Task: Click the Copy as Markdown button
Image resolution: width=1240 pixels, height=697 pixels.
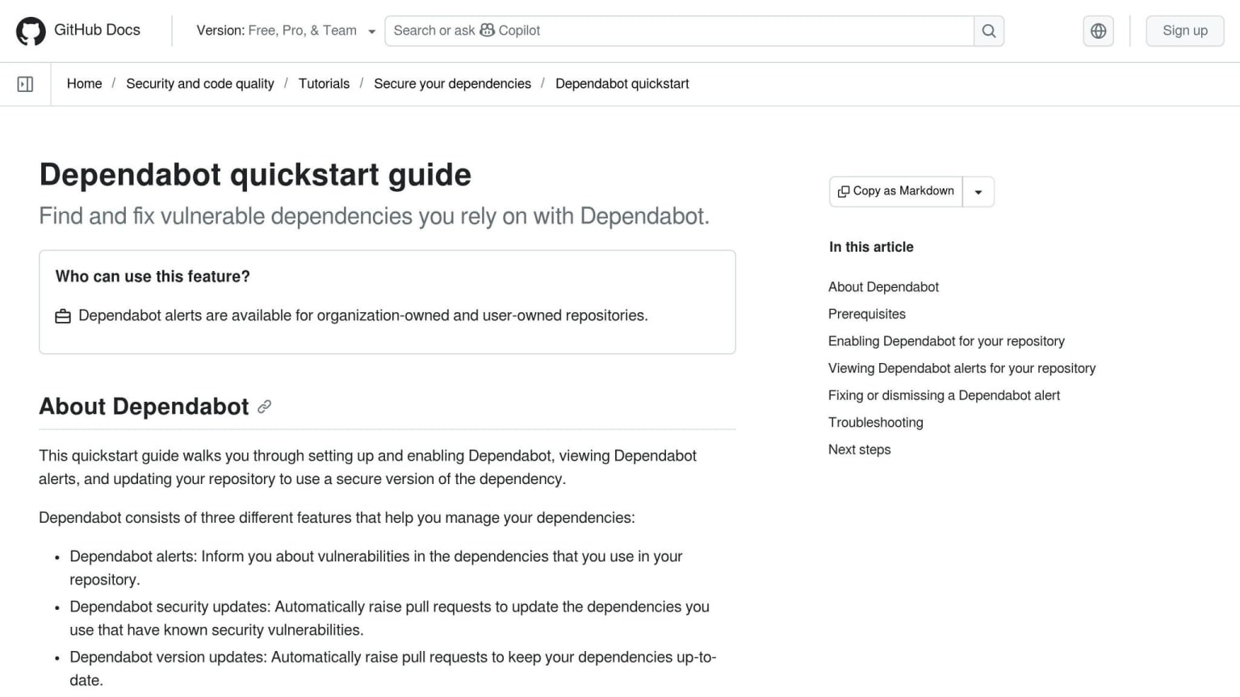Action: (896, 192)
